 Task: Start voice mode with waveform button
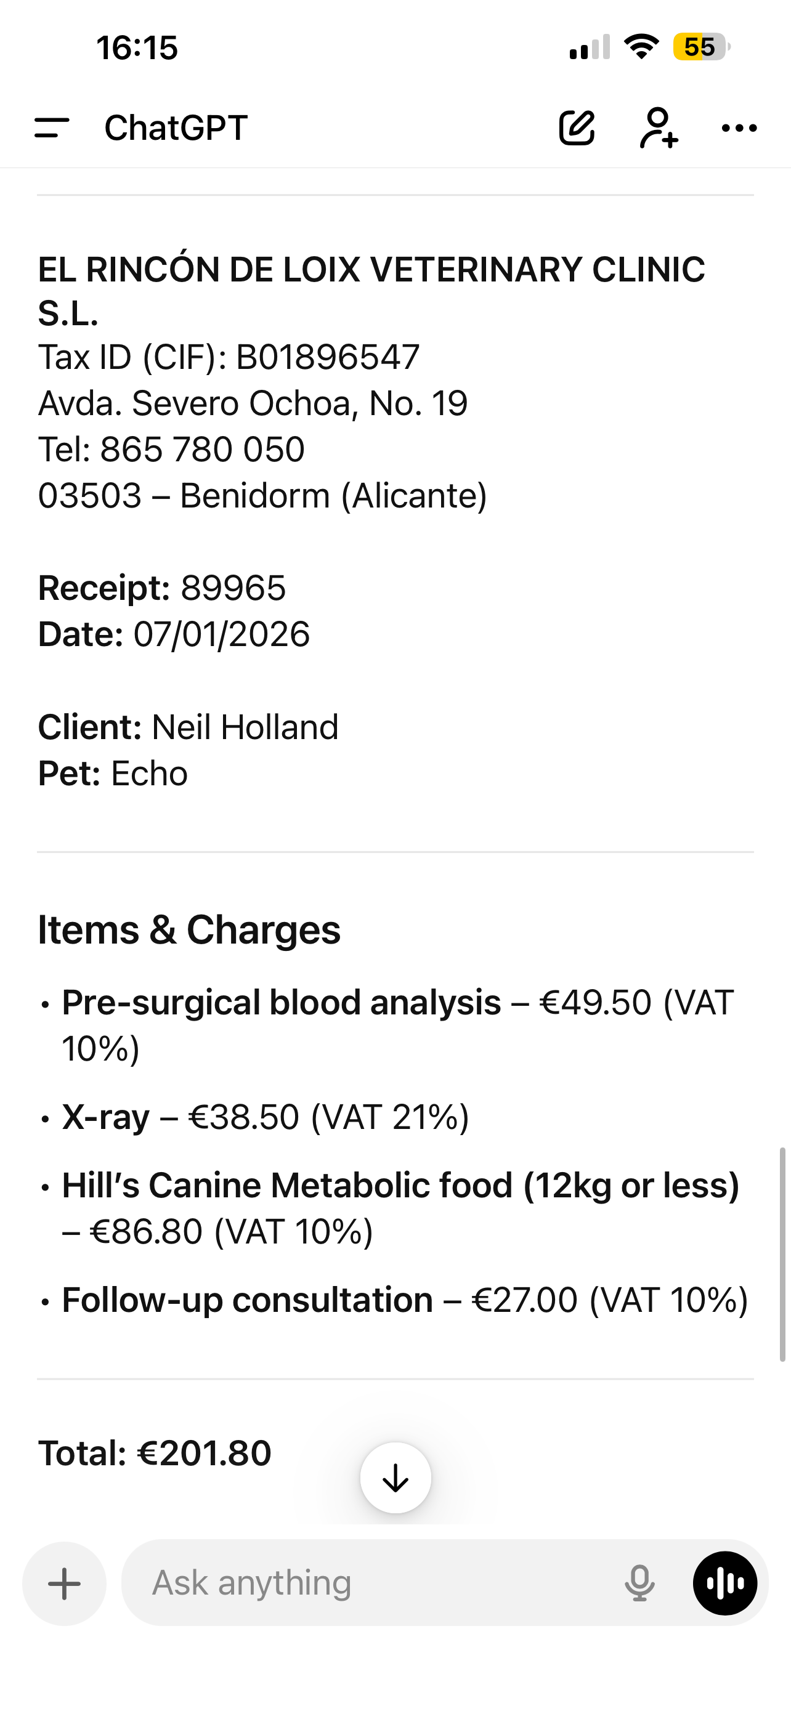[724, 1584]
